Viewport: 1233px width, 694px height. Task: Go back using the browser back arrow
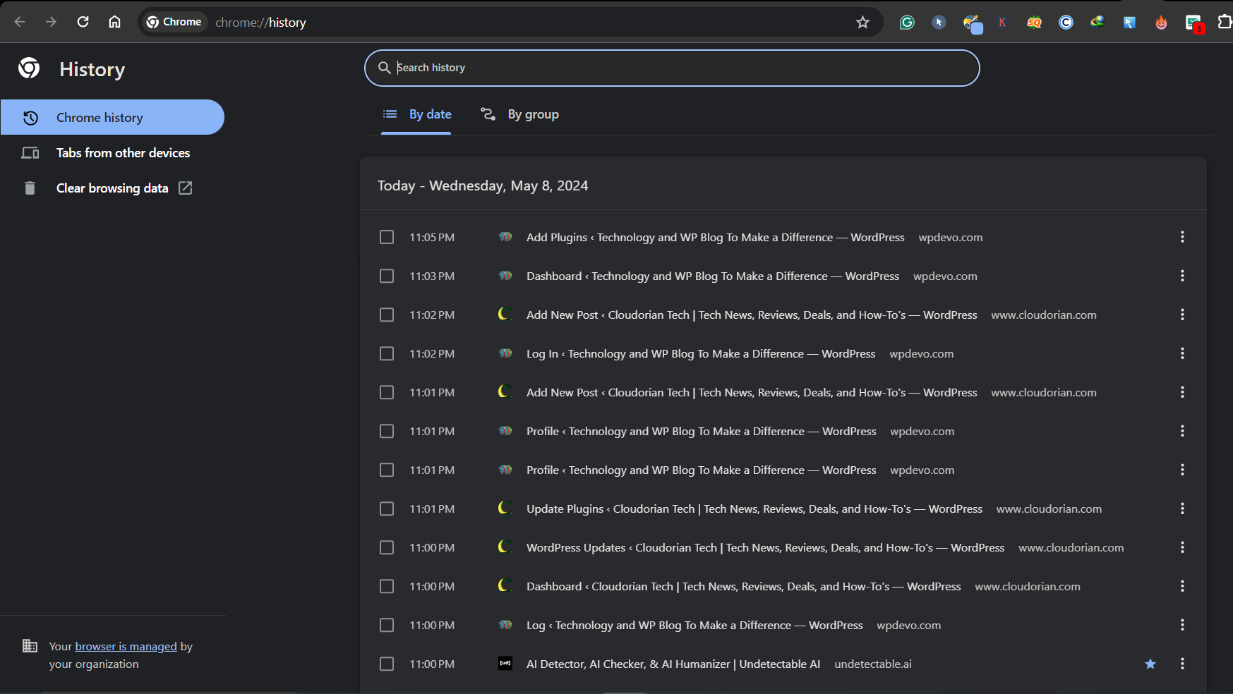click(x=20, y=22)
